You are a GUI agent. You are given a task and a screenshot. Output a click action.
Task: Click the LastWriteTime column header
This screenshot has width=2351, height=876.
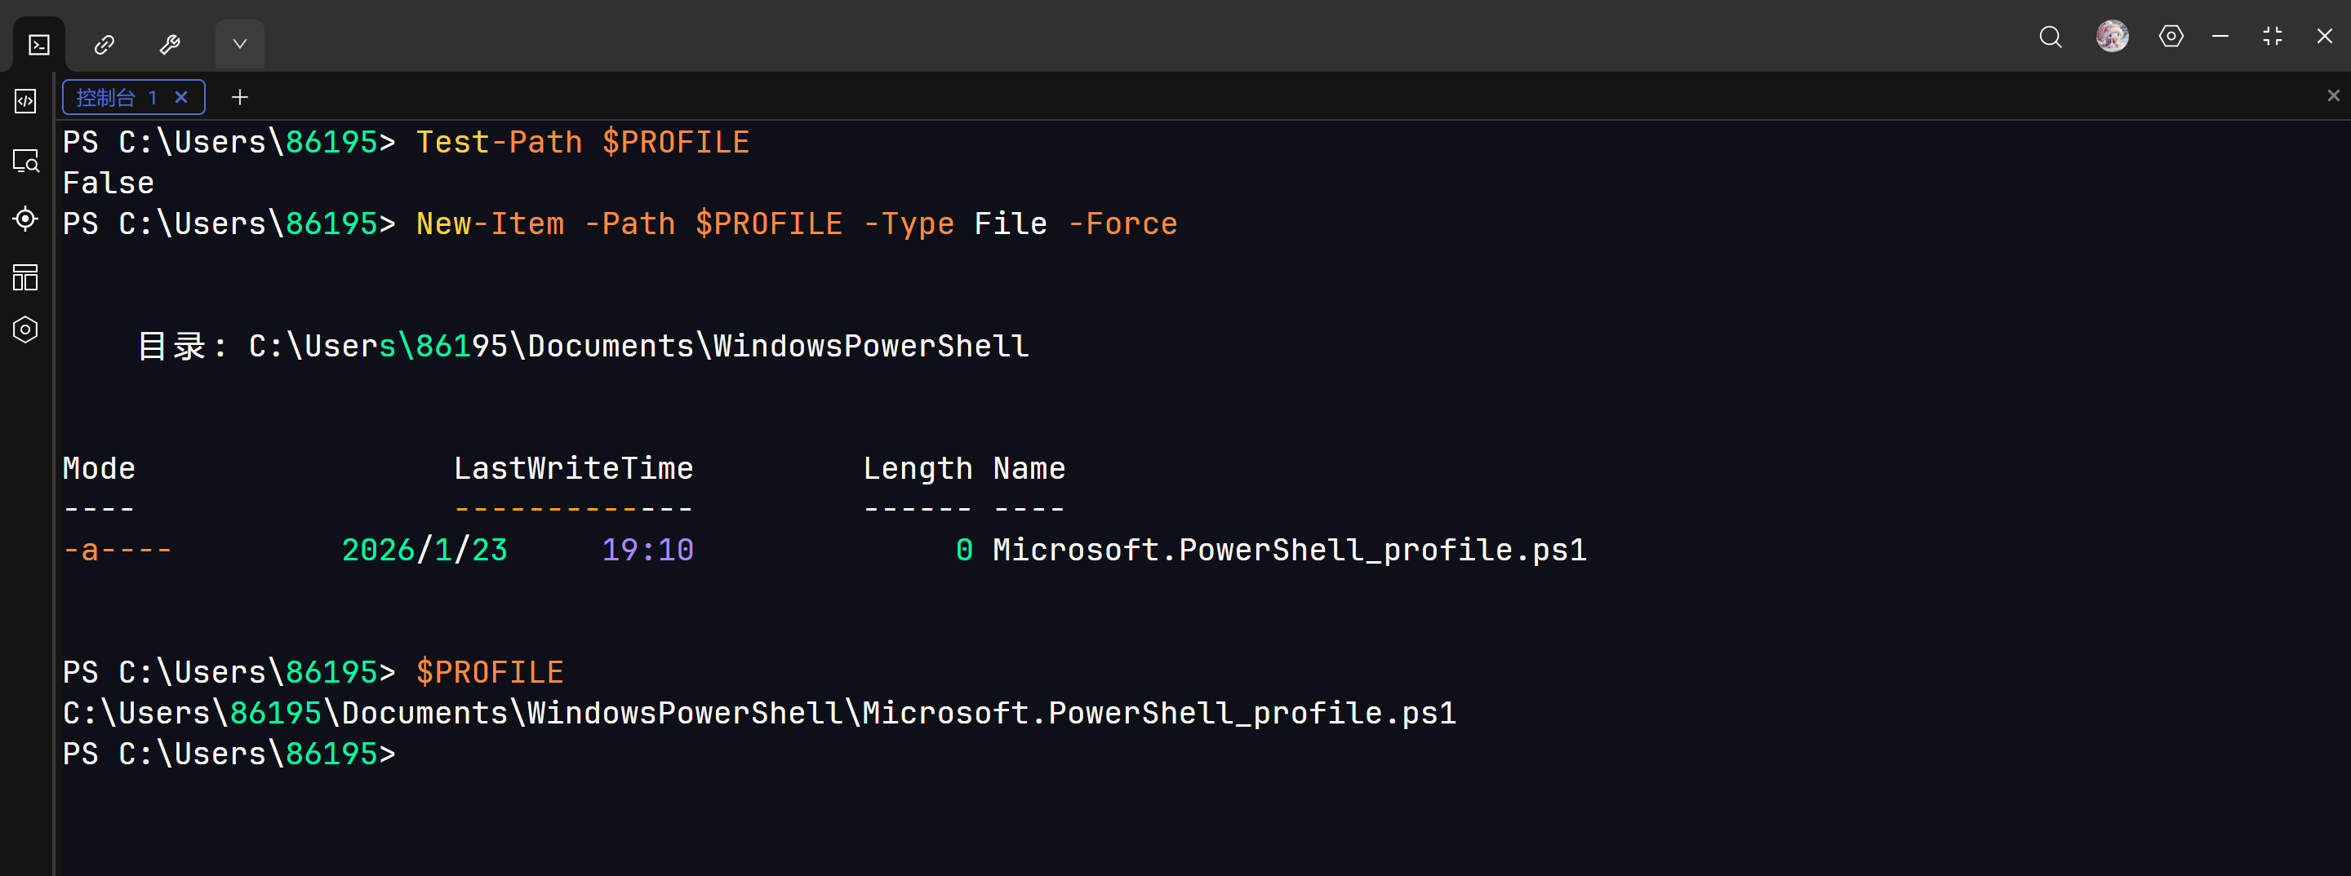click(573, 468)
